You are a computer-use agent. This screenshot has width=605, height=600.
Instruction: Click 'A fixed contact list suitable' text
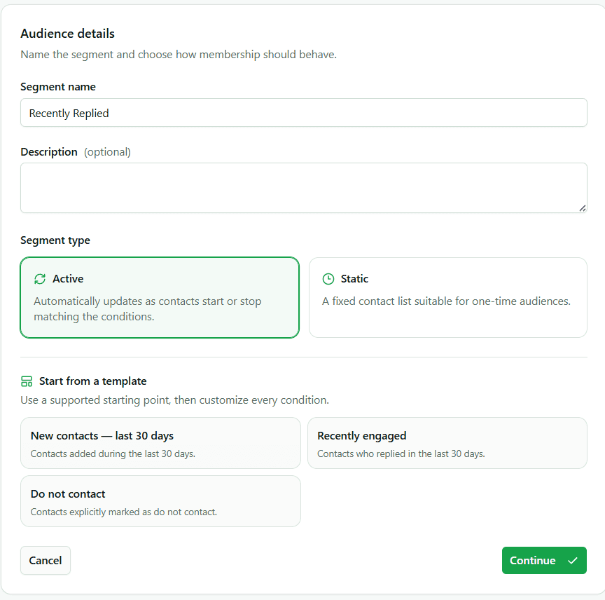(x=446, y=301)
